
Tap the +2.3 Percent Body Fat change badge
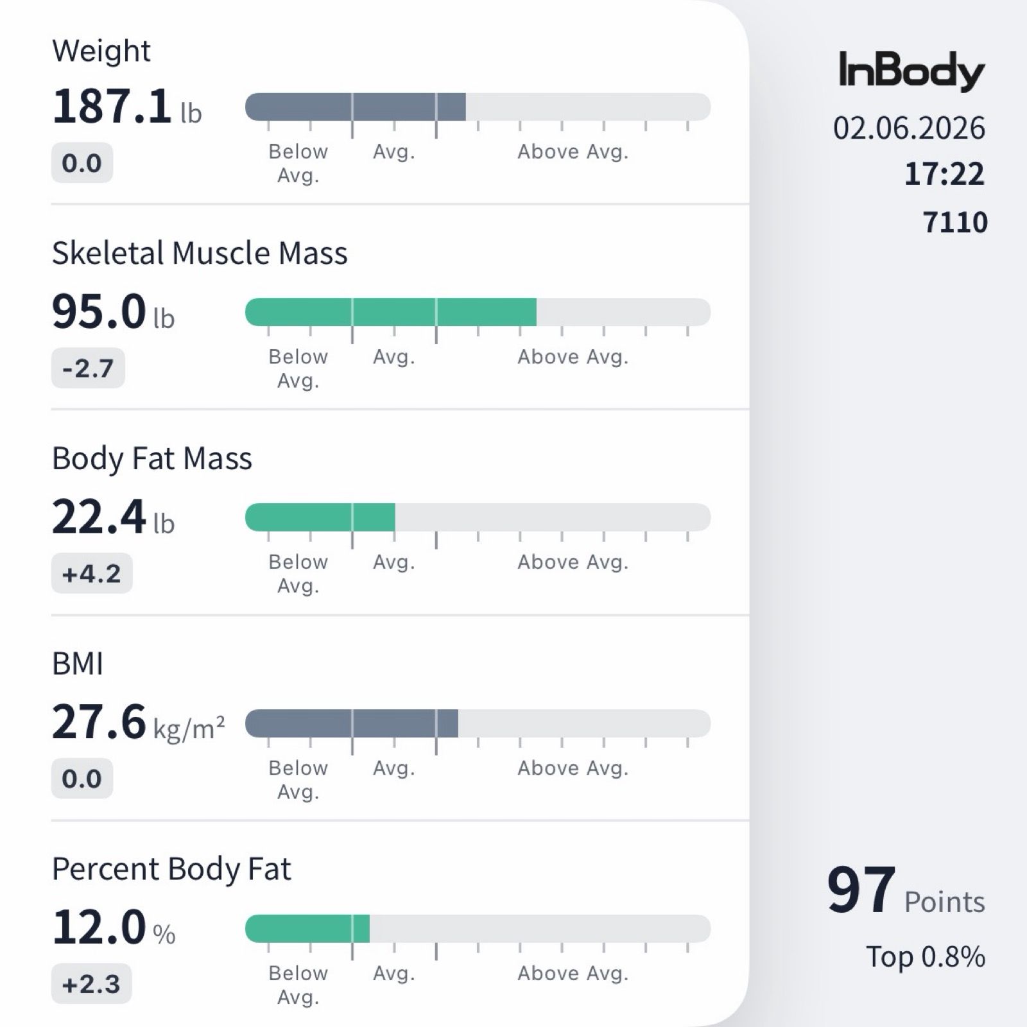point(91,984)
